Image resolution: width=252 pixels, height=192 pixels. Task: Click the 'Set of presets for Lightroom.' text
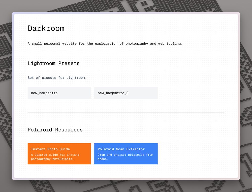(57, 78)
